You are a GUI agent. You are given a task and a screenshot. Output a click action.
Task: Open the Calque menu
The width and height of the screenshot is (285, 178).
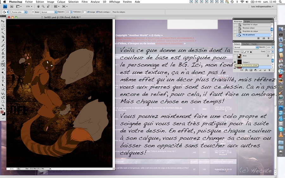61,2
